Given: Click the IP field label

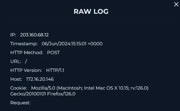Looking at the screenshot, I should click(x=13, y=35).
